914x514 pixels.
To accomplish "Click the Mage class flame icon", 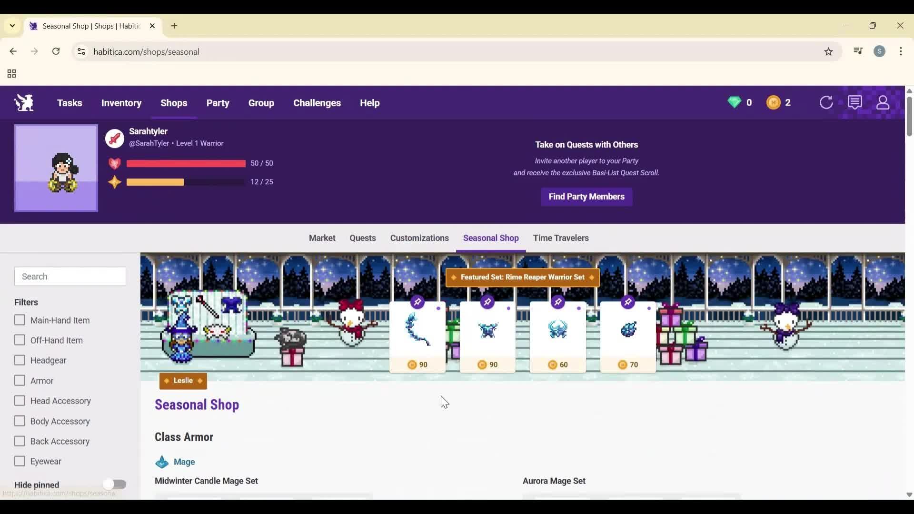I will (162, 462).
